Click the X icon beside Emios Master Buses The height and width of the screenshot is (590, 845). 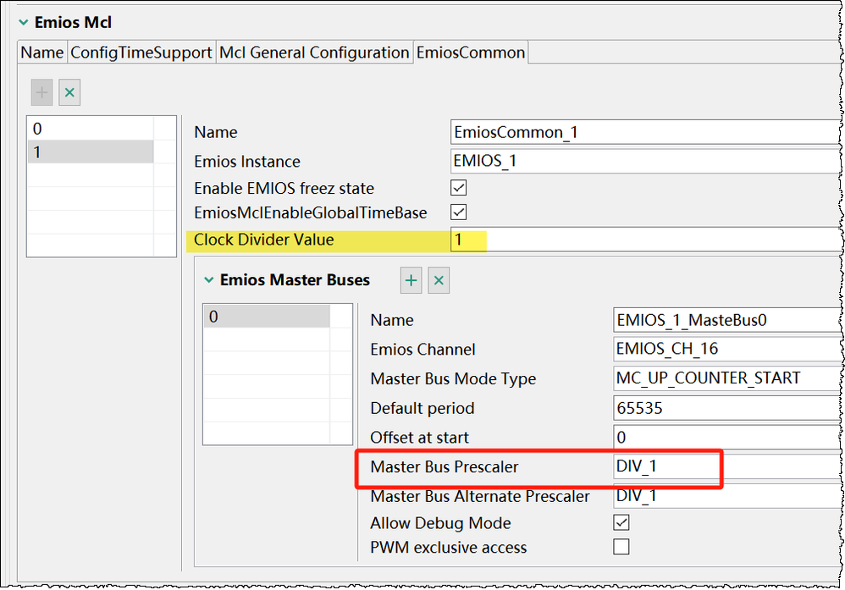coord(439,279)
